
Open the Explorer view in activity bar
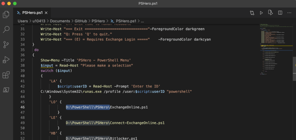click(x=6, y=14)
